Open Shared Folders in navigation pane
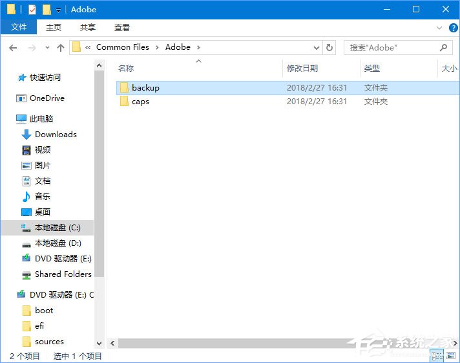 (63, 274)
